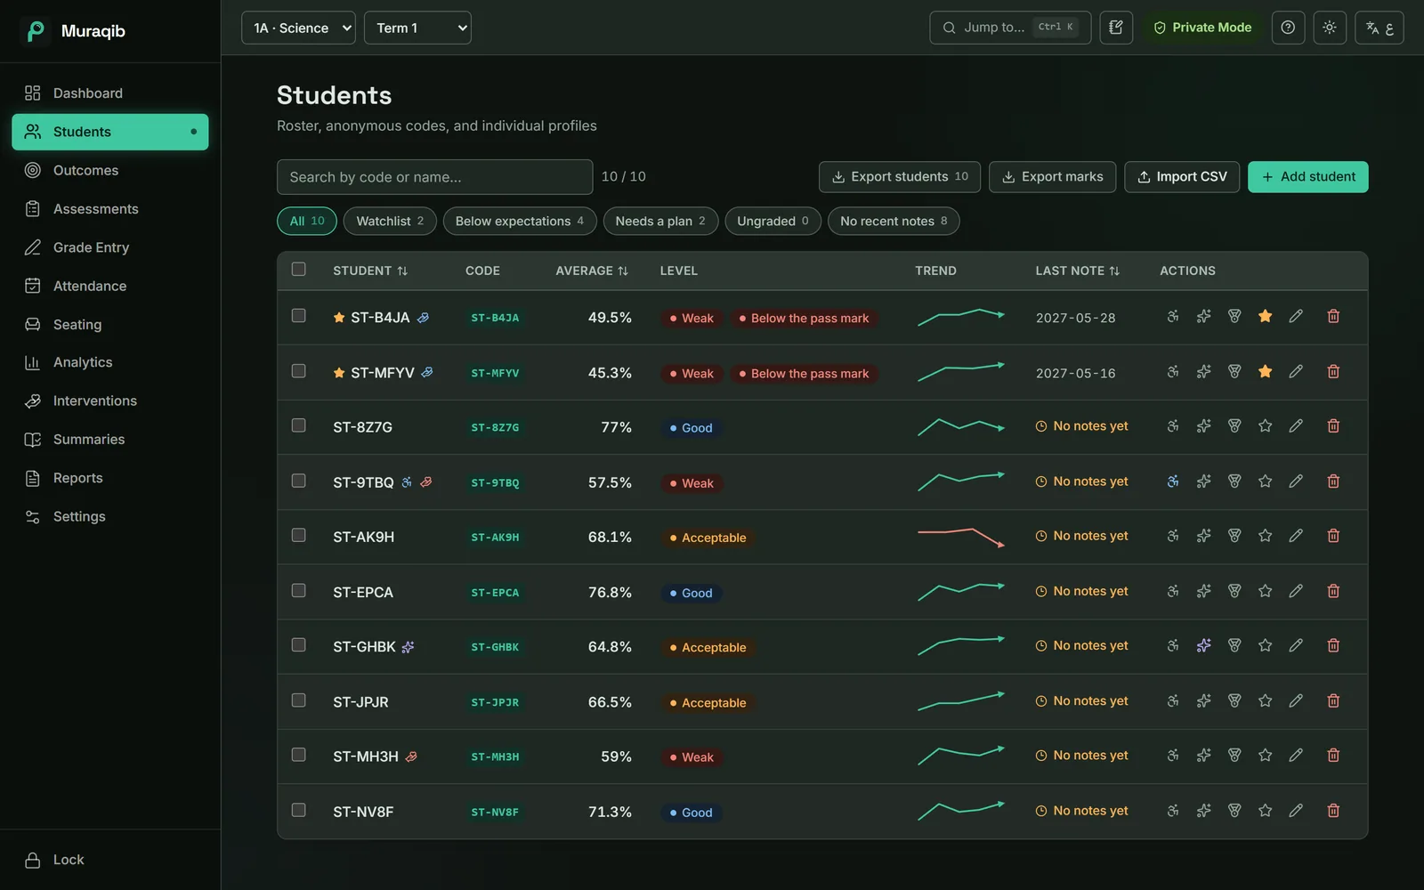Image resolution: width=1424 pixels, height=890 pixels.
Task: Click the medal icon in ST-MH3H's row
Action: (1234, 756)
